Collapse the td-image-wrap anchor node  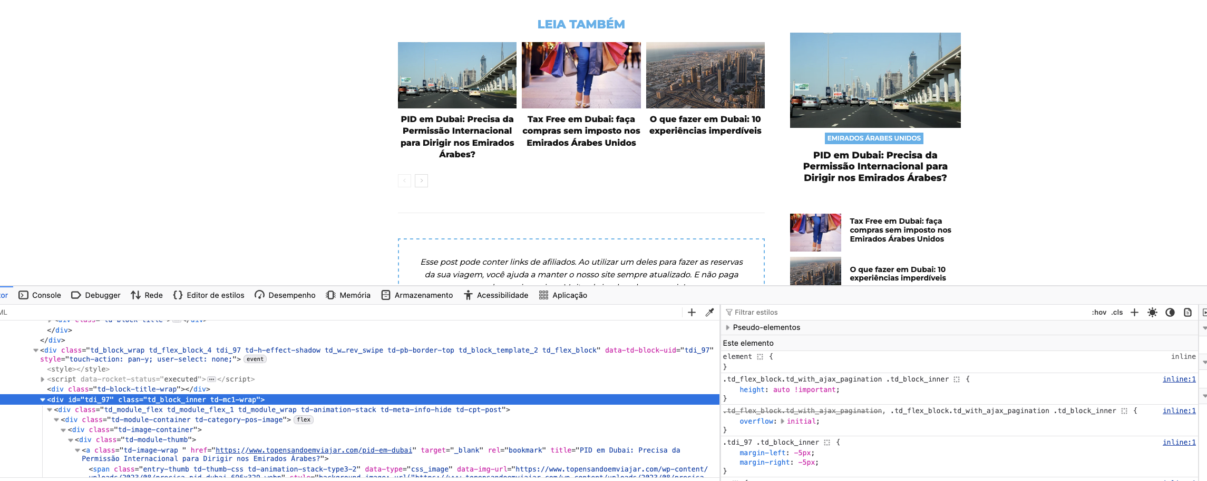[77, 450]
